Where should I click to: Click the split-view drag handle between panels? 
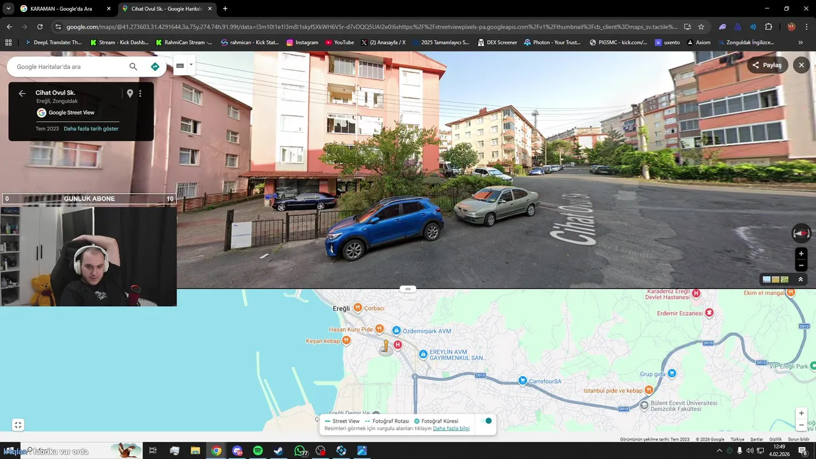click(x=408, y=289)
